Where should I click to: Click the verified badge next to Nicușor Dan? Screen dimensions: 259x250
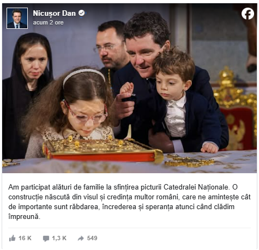coord(82,13)
